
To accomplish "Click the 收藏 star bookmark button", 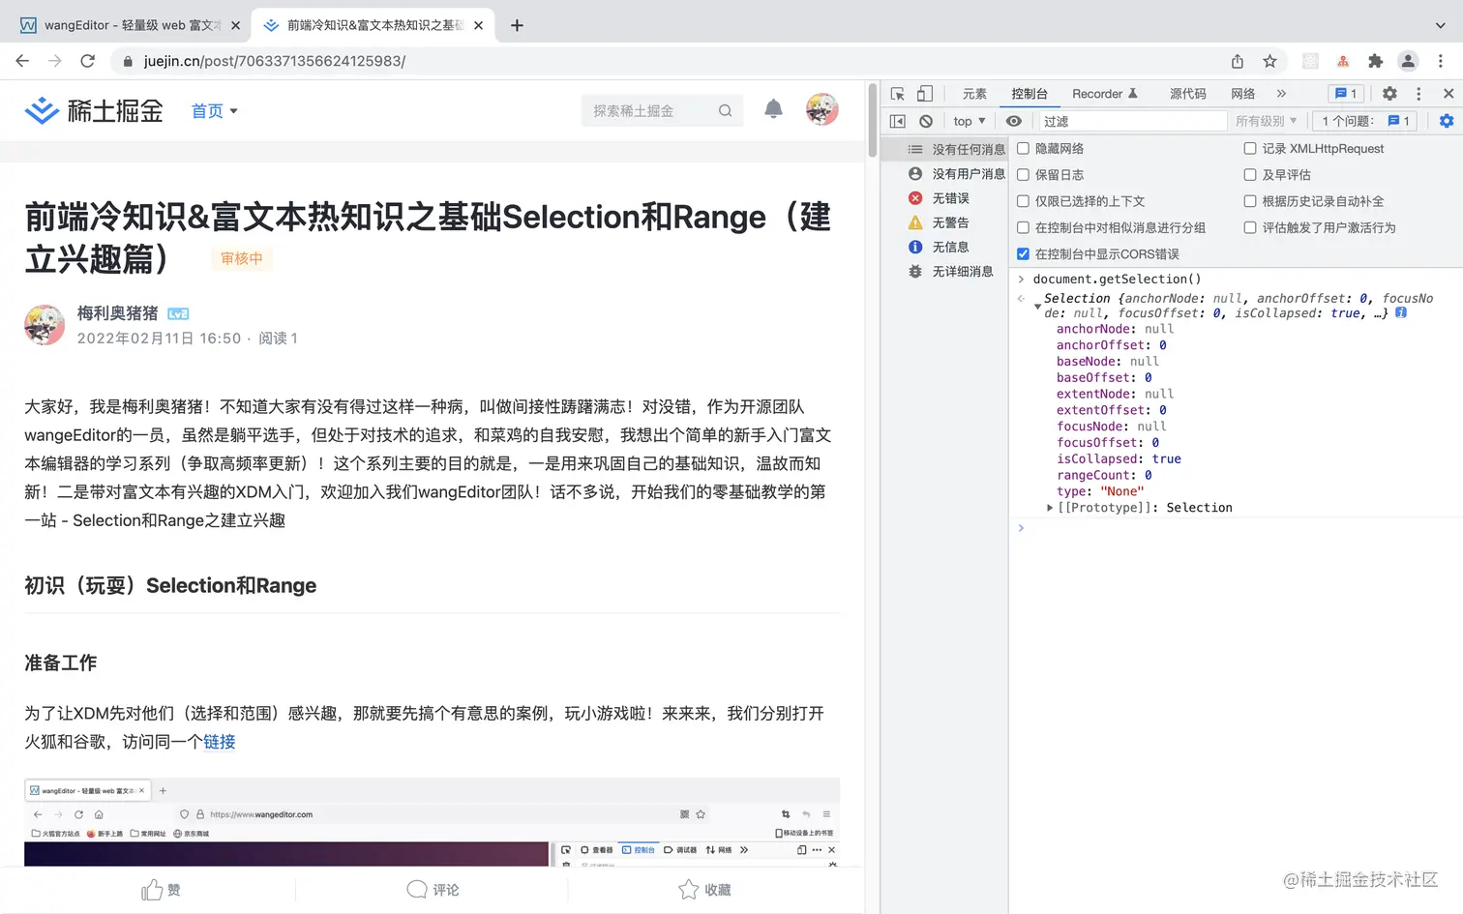I will click(704, 890).
